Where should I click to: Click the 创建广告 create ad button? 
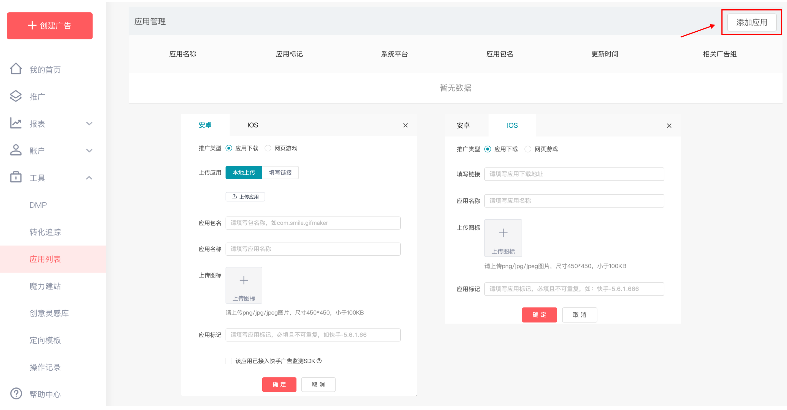[x=50, y=26]
